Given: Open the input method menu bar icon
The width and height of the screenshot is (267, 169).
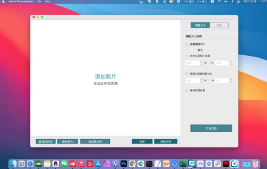Looking at the screenshot, I should (x=212, y=1).
